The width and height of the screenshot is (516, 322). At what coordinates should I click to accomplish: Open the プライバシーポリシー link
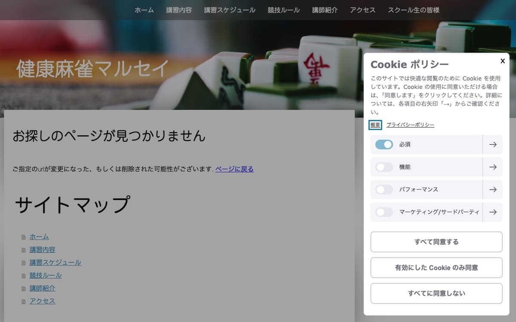(x=410, y=125)
